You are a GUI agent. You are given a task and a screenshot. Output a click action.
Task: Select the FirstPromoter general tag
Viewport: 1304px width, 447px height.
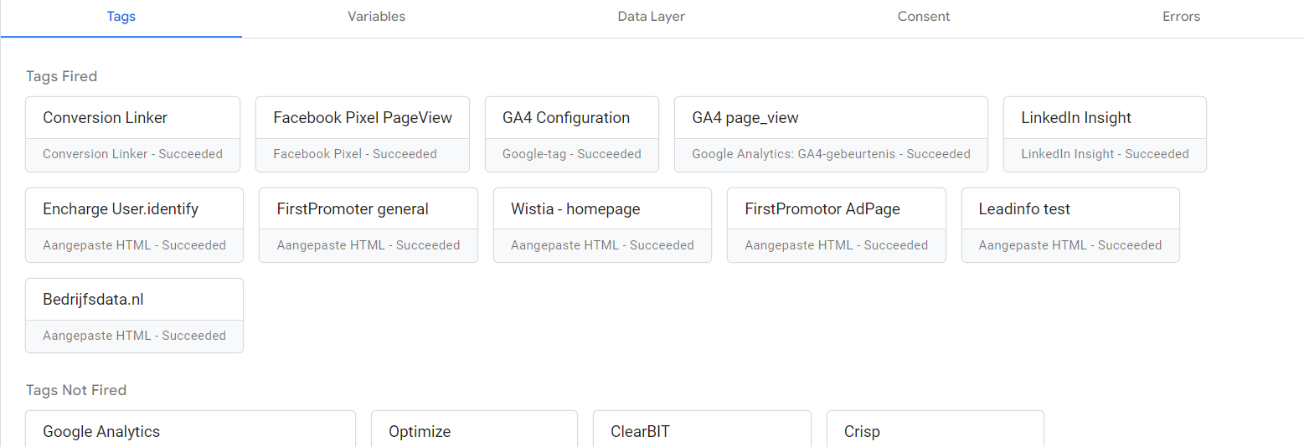tap(368, 225)
